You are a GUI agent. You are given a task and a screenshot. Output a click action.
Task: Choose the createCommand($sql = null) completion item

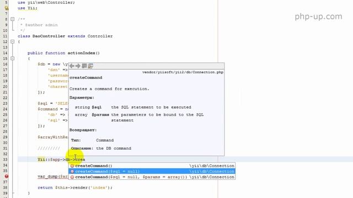(152, 172)
